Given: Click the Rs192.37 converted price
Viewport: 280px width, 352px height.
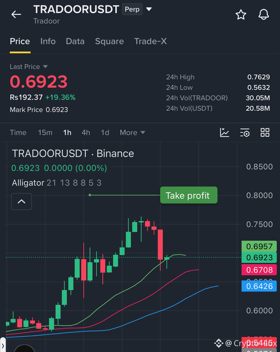Looking at the screenshot, I should pyautogui.click(x=26, y=97).
